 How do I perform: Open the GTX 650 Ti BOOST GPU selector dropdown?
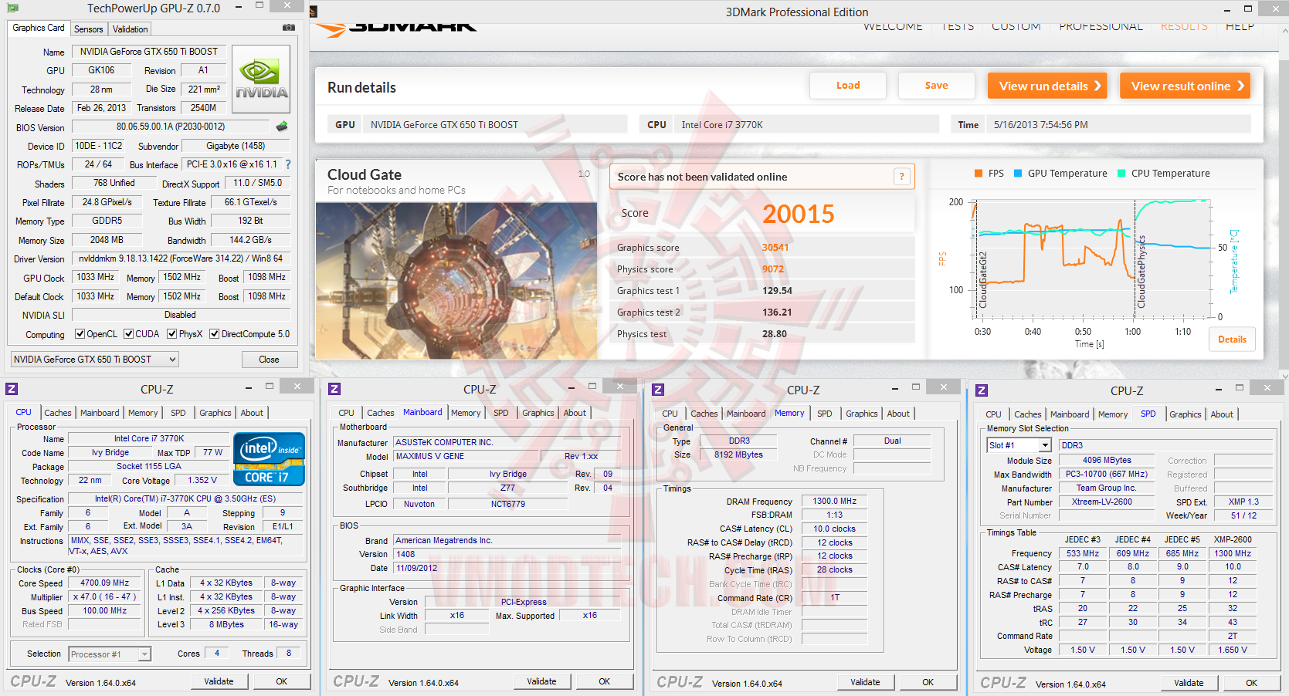point(95,360)
